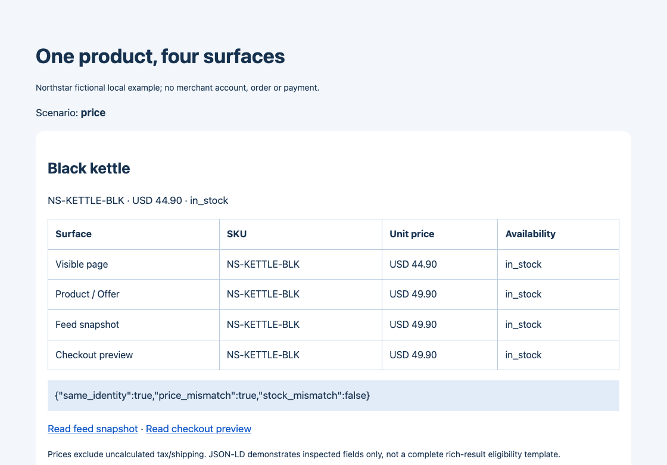Click the same_identity JSON result block
This screenshot has width=667, height=465.
(x=333, y=396)
